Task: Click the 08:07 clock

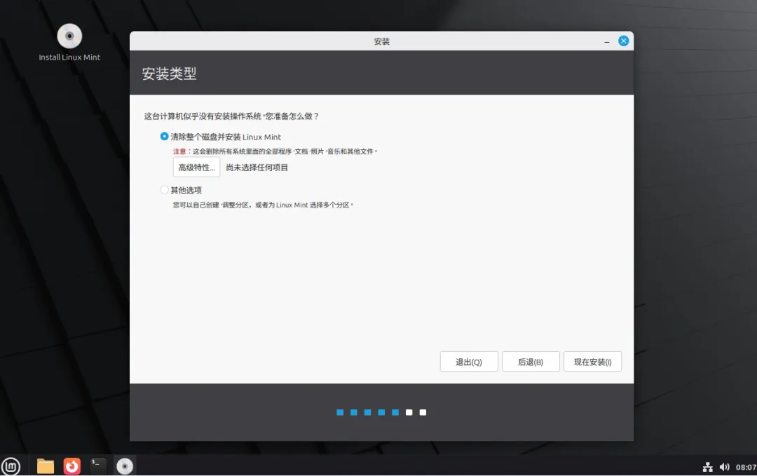Action: coord(746,468)
